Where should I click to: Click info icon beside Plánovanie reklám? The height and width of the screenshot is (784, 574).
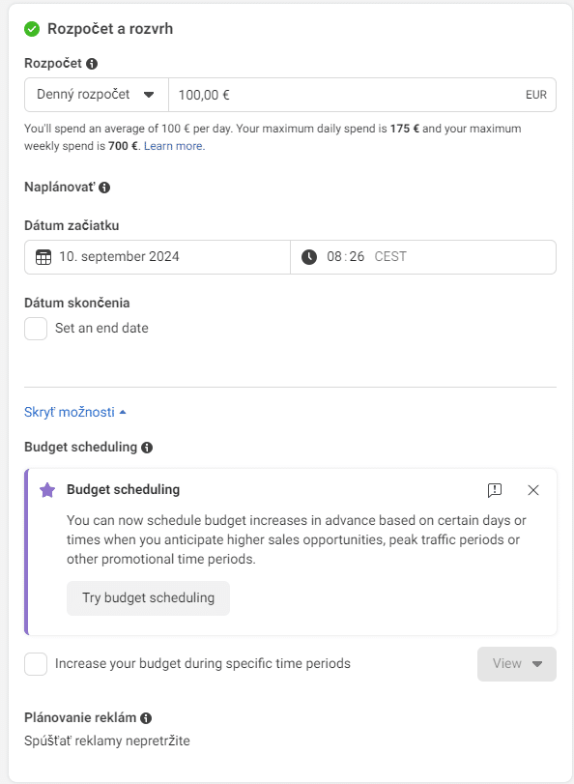[x=146, y=718]
